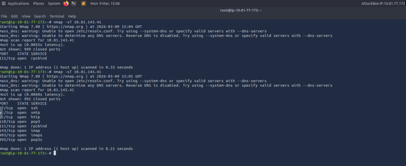Viewport: 406px width, 166px height.
Task: Click the AttackBox IP label
Action: pyautogui.click(x=383, y=3)
